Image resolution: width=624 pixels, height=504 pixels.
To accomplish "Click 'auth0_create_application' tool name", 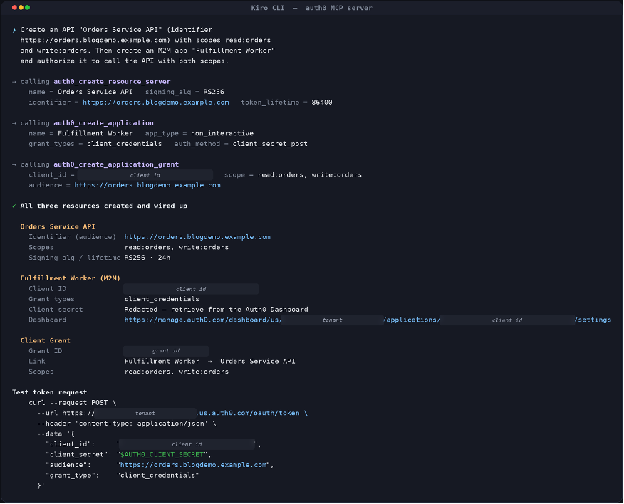I will pyautogui.click(x=103, y=123).
